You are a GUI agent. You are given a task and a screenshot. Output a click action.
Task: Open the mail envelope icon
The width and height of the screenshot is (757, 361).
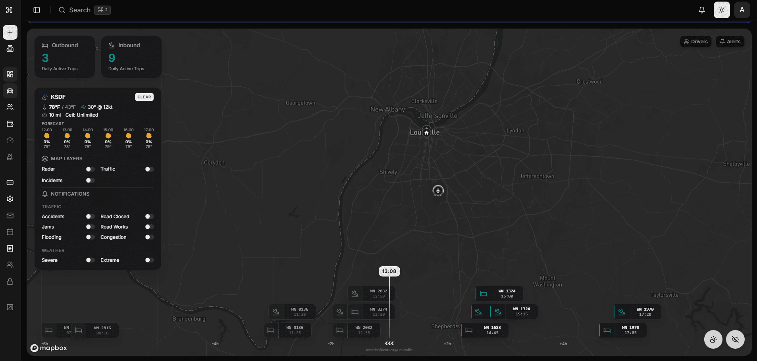pyautogui.click(x=10, y=215)
